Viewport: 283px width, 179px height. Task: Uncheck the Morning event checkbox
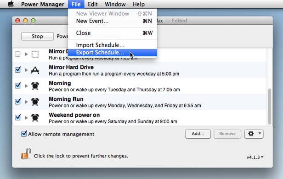point(17,86)
